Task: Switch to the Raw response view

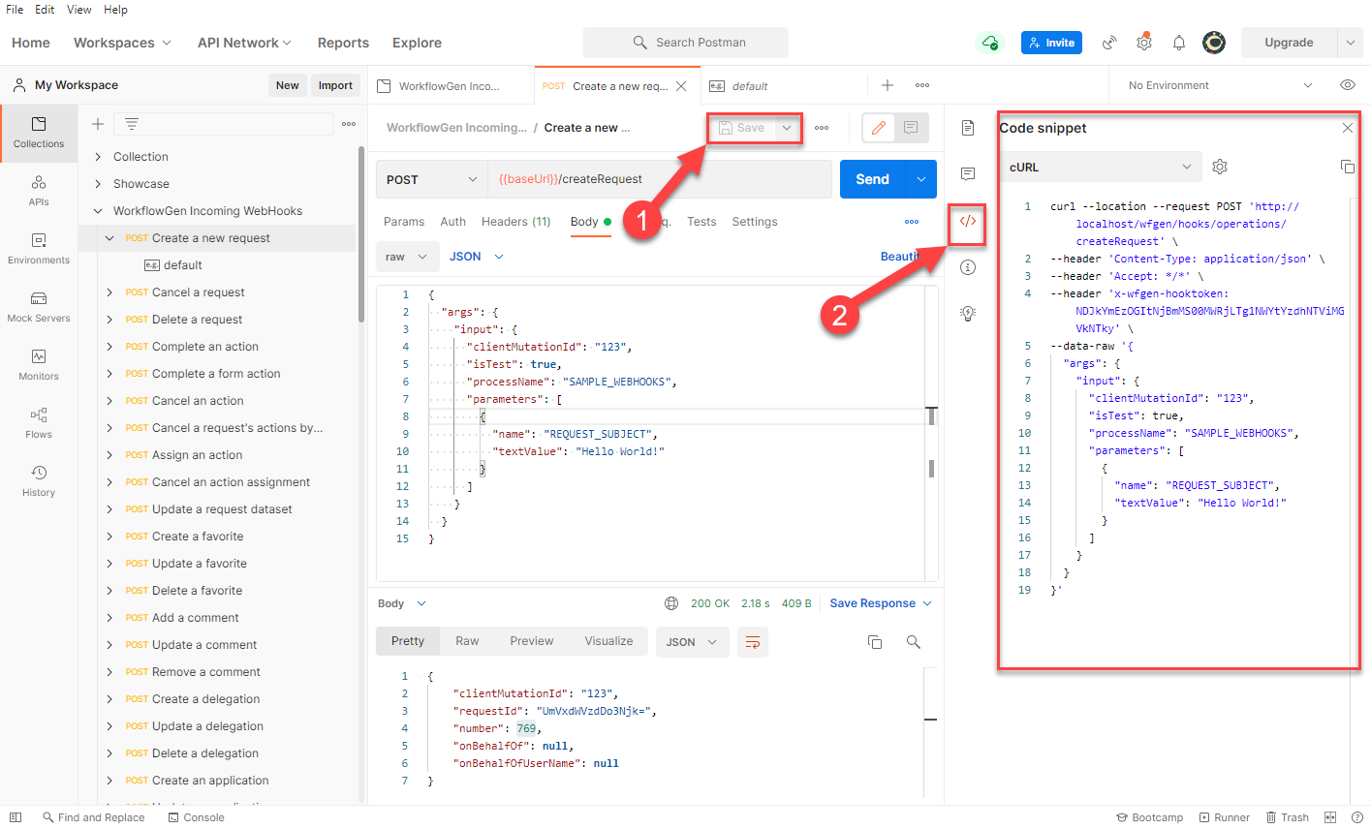Action: 467,641
